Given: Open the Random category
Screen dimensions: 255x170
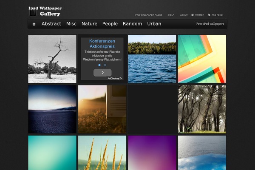Looking at the screenshot, I should click(x=132, y=24).
